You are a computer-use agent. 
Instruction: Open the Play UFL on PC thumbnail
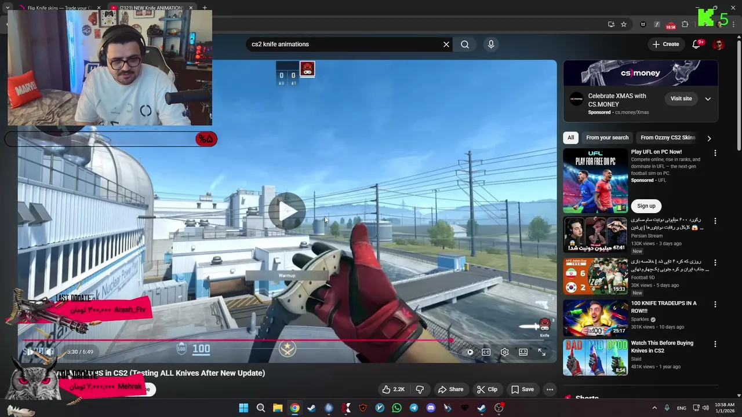coord(595,181)
